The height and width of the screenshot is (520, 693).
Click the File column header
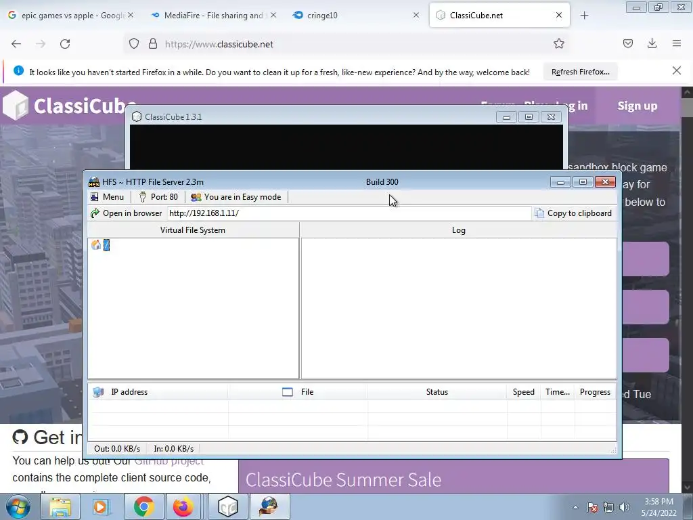click(298, 392)
